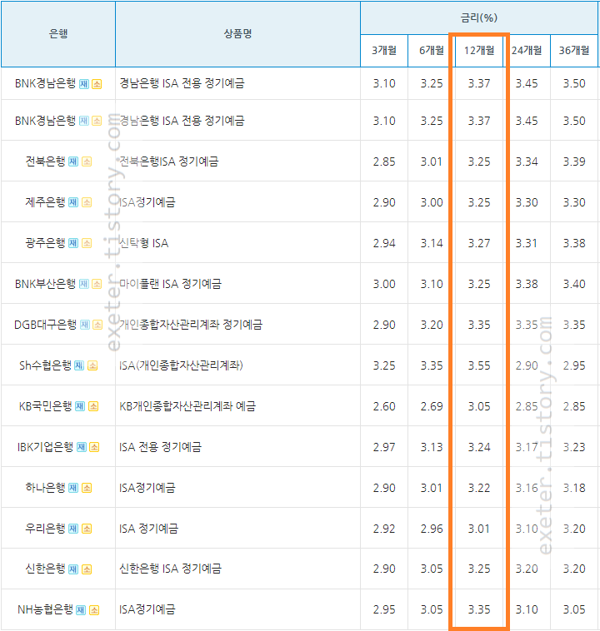The height and width of the screenshot is (631, 600).
Task: Click the 재 icon in the IBK기업은행 row
Action: tap(82, 447)
